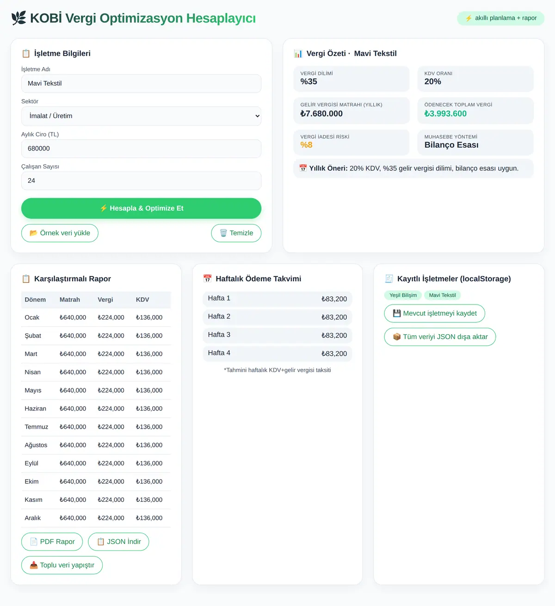
Task: Click the akıllı planlama + rapor badge
Action: [x=500, y=18]
